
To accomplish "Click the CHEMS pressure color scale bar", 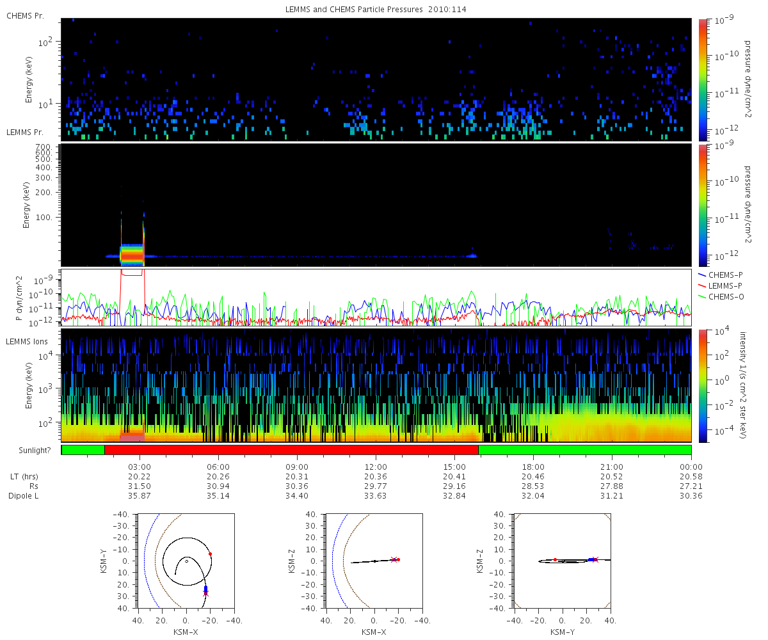I will (703, 79).
